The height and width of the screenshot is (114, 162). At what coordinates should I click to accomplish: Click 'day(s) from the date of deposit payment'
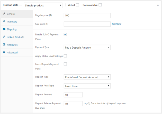pos(105,103)
